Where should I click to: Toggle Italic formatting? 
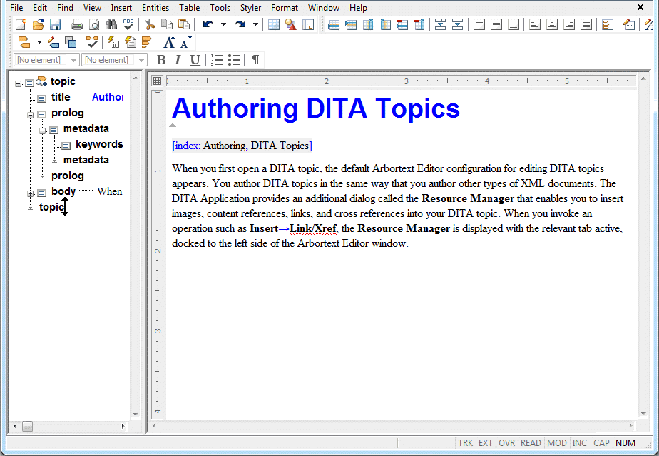[178, 60]
